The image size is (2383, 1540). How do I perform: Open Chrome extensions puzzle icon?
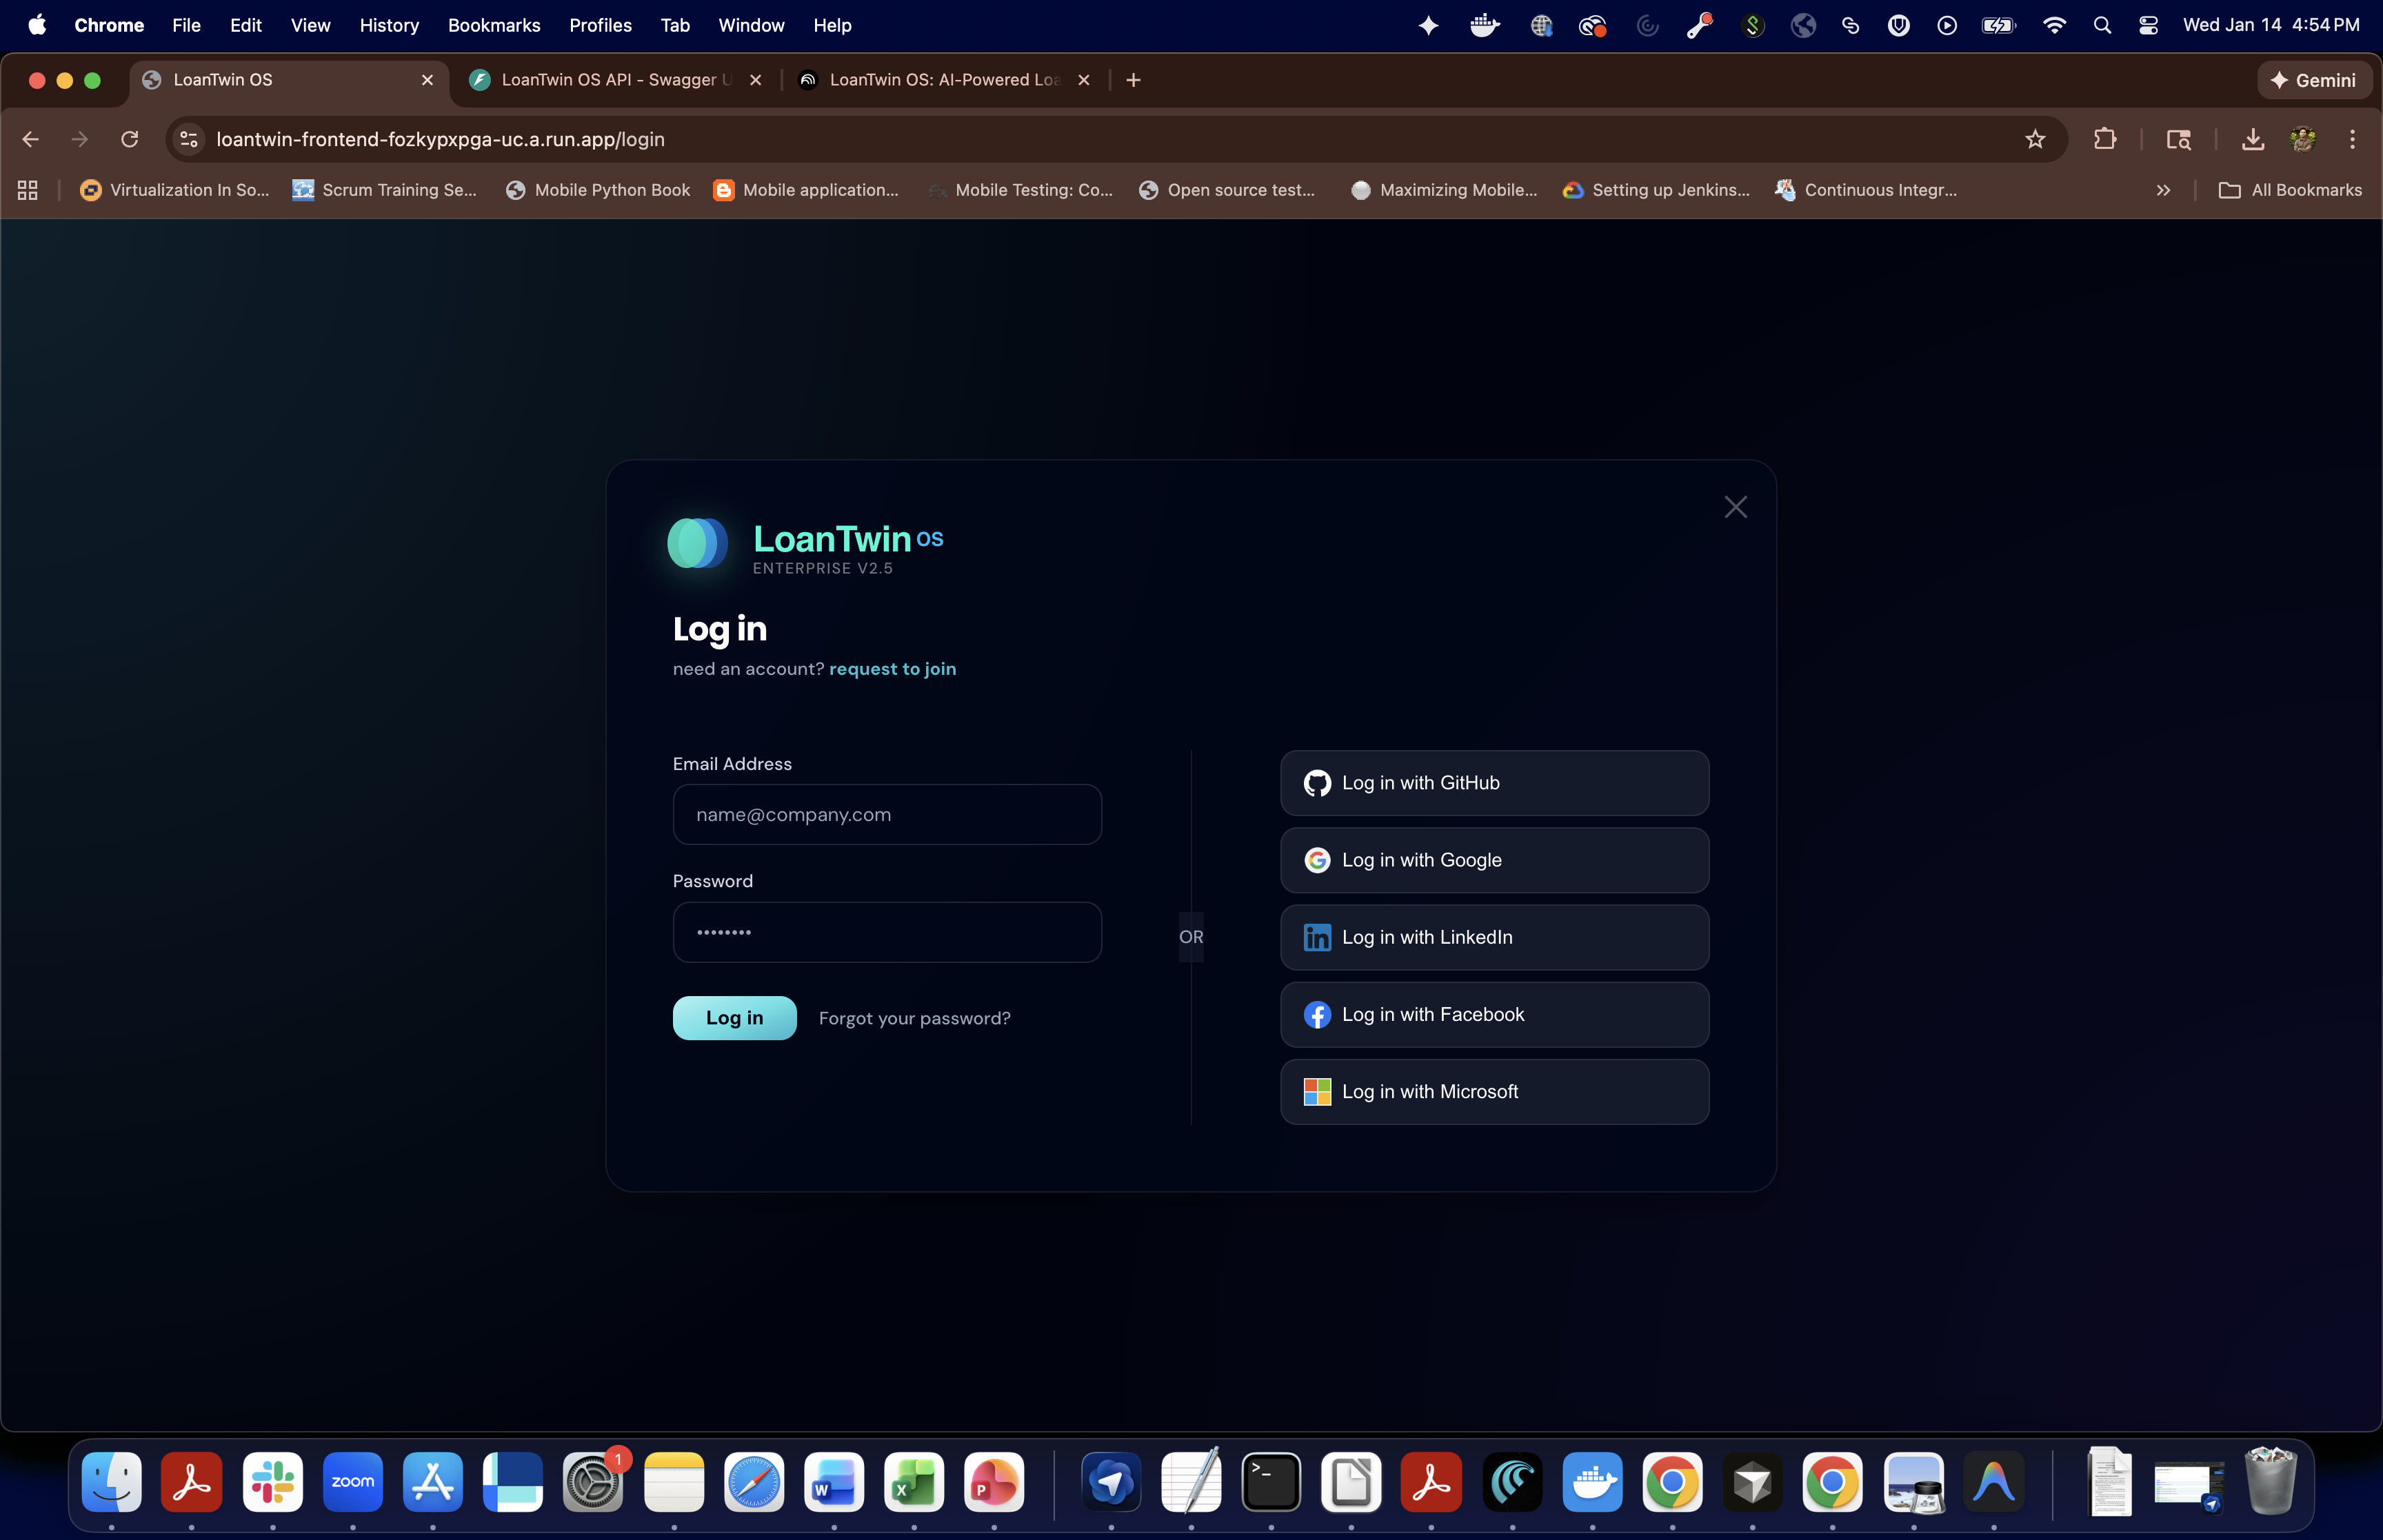2104,139
